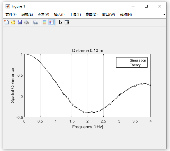Save the figure with the floppy disk icon
The height and width of the screenshot is (151, 170).
tap(20, 22)
